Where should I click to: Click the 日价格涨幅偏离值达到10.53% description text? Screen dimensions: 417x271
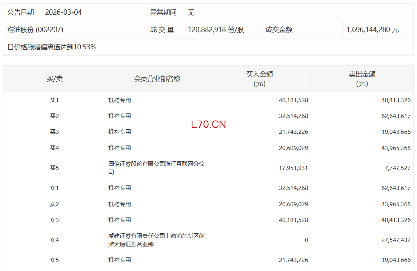(52, 47)
